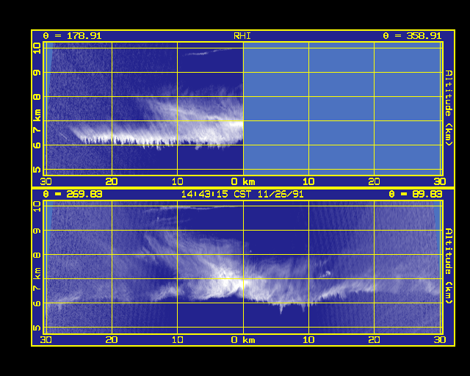This screenshot has height=376, width=470.
Task: Select upper panel right-side 10 range label
Action: tap(308, 181)
